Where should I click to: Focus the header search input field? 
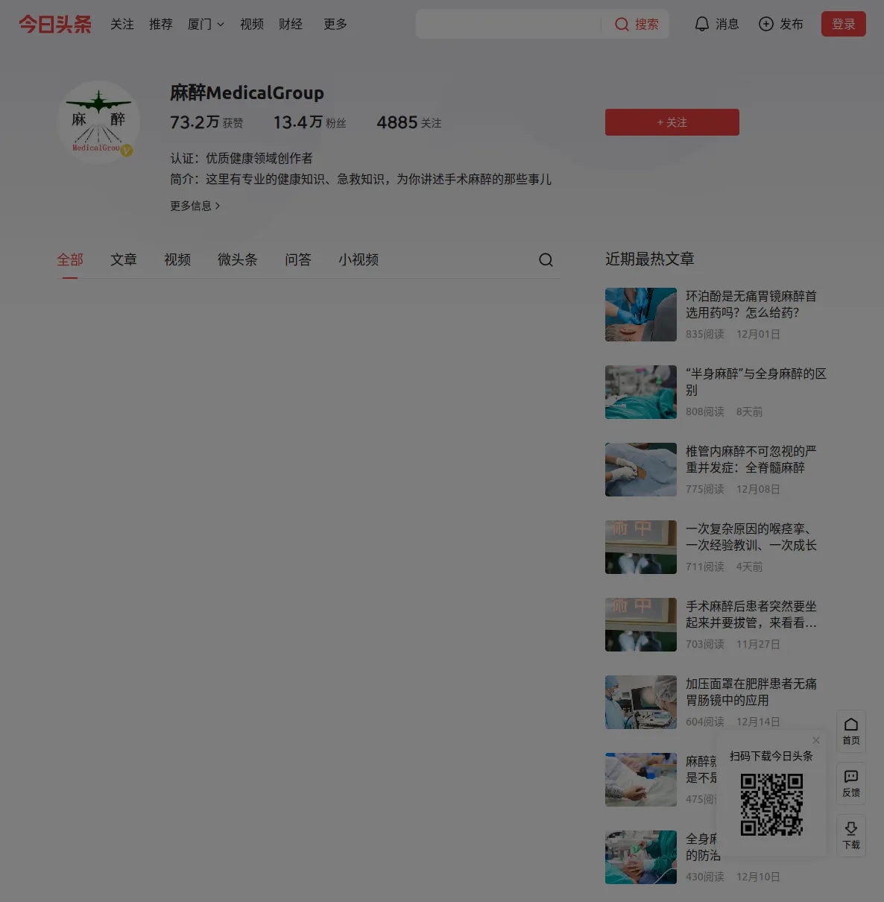coord(508,24)
